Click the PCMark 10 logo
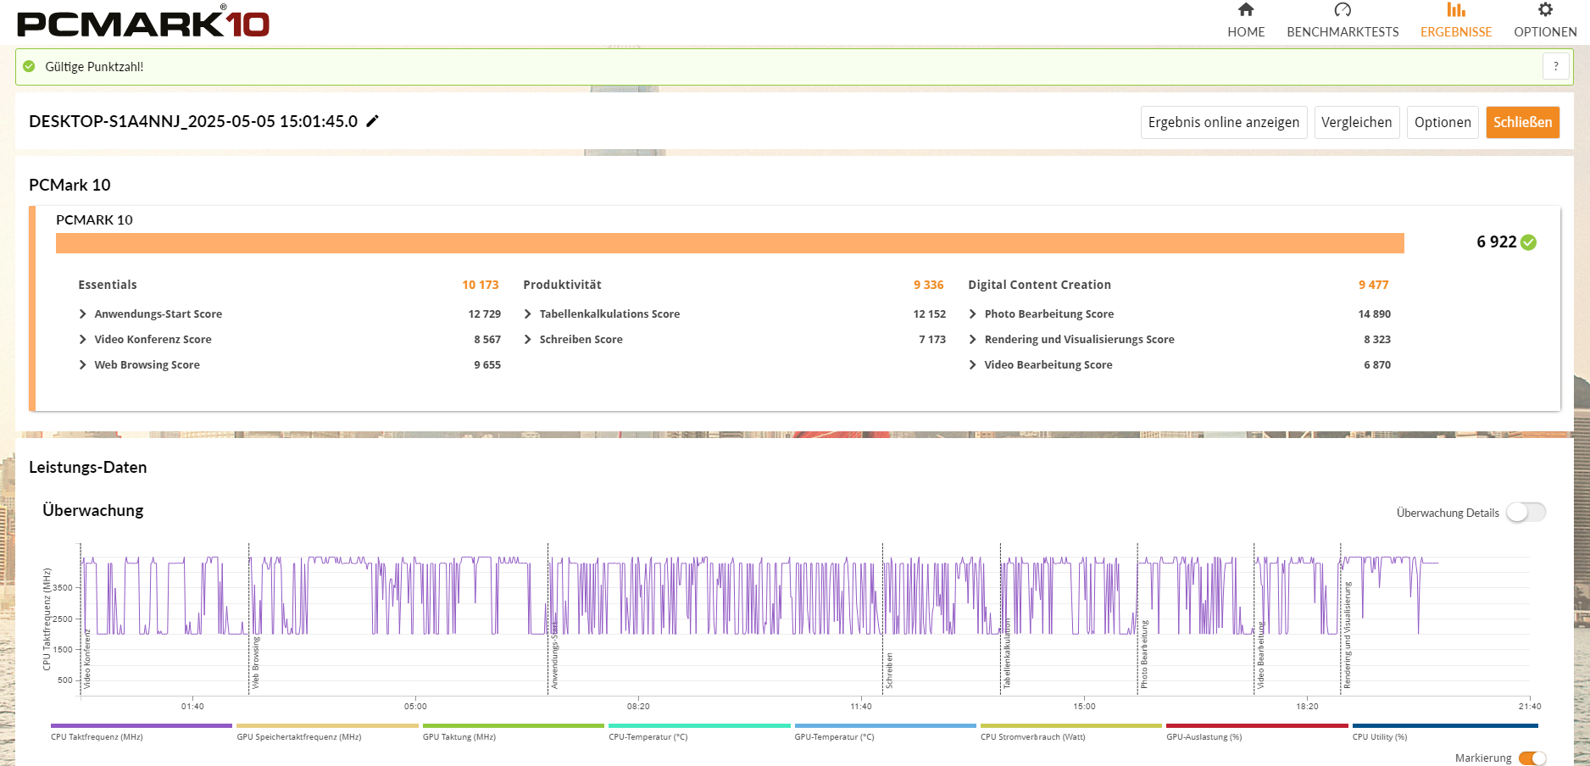Image resolution: width=1590 pixels, height=766 pixels. (143, 22)
